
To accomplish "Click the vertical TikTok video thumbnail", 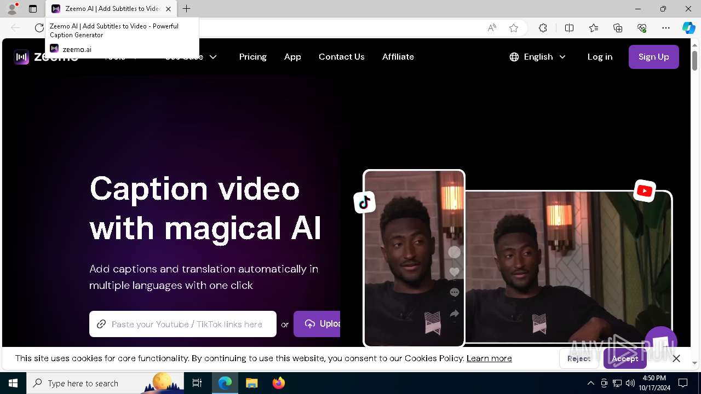I will [414, 258].
